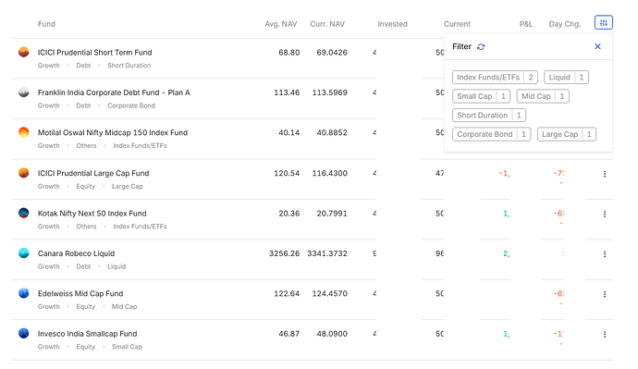Select the Mid Cap filter chip
The width and height of the screenshot is (638, 369).
coord(543,96)
